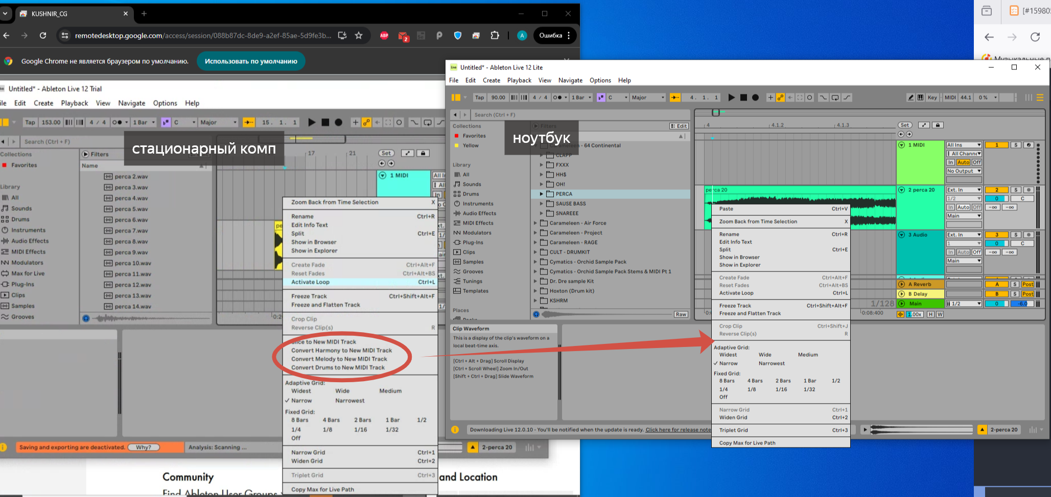
Task: Click the Arrangement Record button in Lite window
Action: [x=755, y=97]
